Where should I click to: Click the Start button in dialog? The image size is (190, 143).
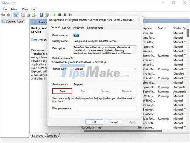pyautogui.click(x=62, y=91)
